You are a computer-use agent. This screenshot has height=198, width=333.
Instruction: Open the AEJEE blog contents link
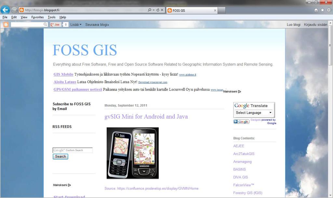point(239,146)
